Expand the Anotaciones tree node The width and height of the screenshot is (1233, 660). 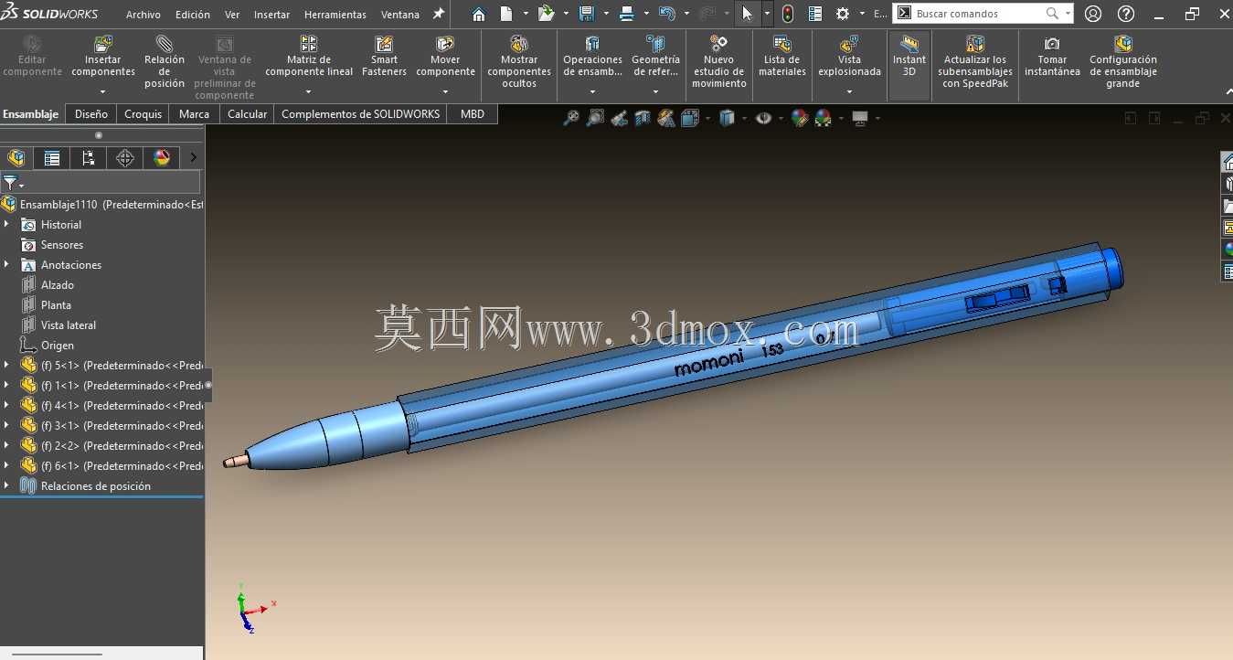coord(6,264)
